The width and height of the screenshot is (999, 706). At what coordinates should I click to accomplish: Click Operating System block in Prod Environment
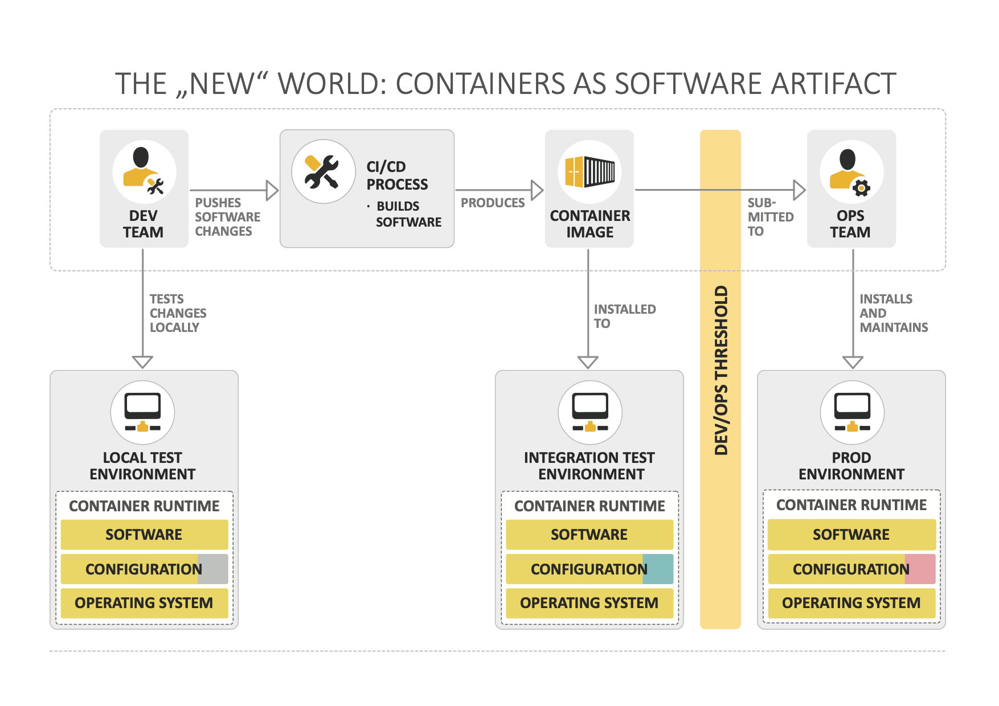point(851,603)
